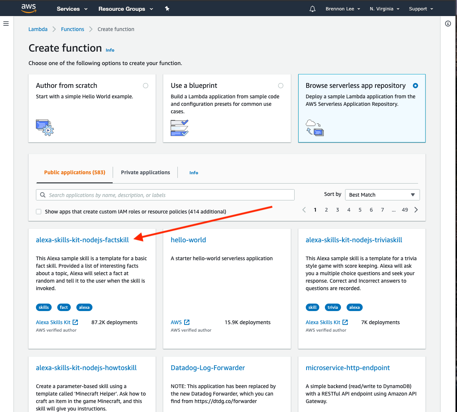Open alexa-skills-kit-nodejs-factskill application
The width and height of the screenshot is (457, 412).
click(x=82, y=240)
